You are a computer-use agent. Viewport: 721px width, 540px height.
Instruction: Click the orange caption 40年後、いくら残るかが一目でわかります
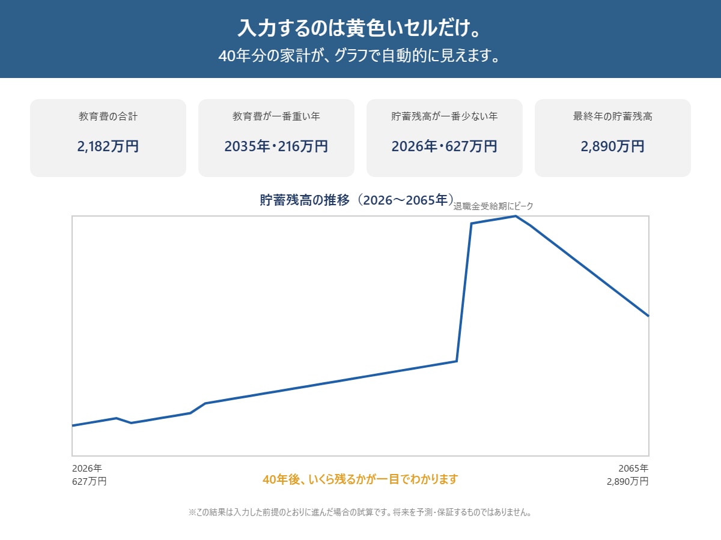click(360, 479)
